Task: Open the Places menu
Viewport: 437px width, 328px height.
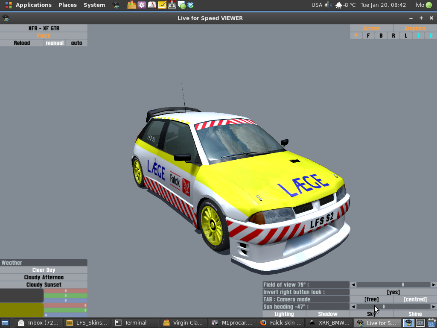Action: (67, 5)
